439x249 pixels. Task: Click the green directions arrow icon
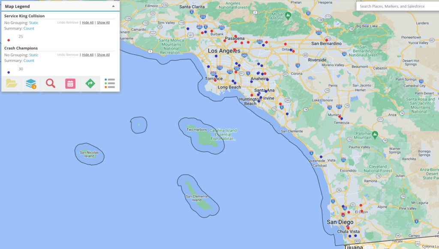tap(90, 83)
